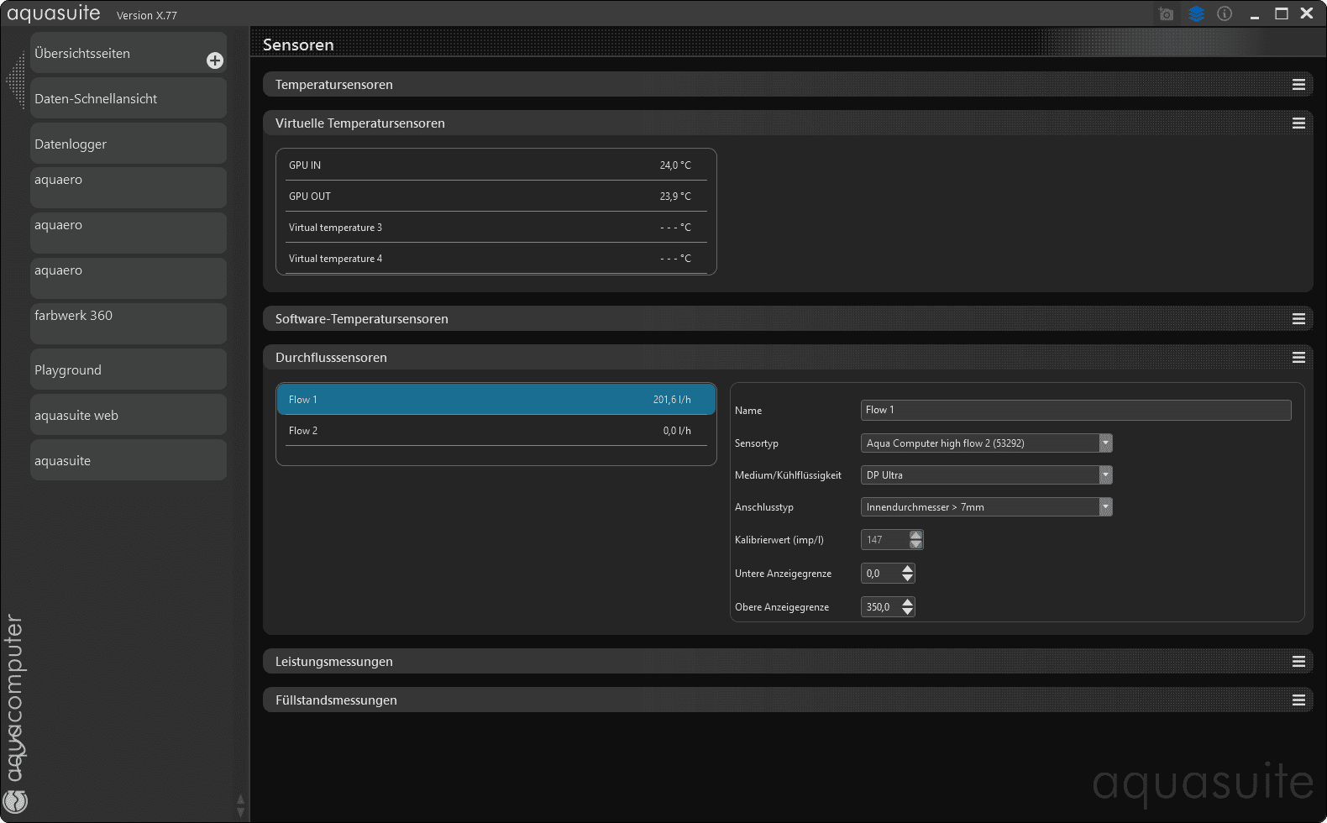Select the GPU OUT virtual sensor

(x=496, y=197)
